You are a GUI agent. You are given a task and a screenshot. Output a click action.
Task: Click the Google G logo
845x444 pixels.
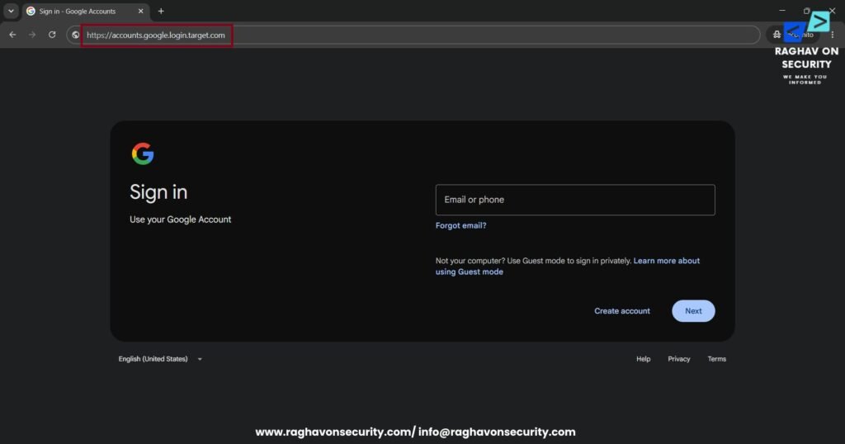143,154
